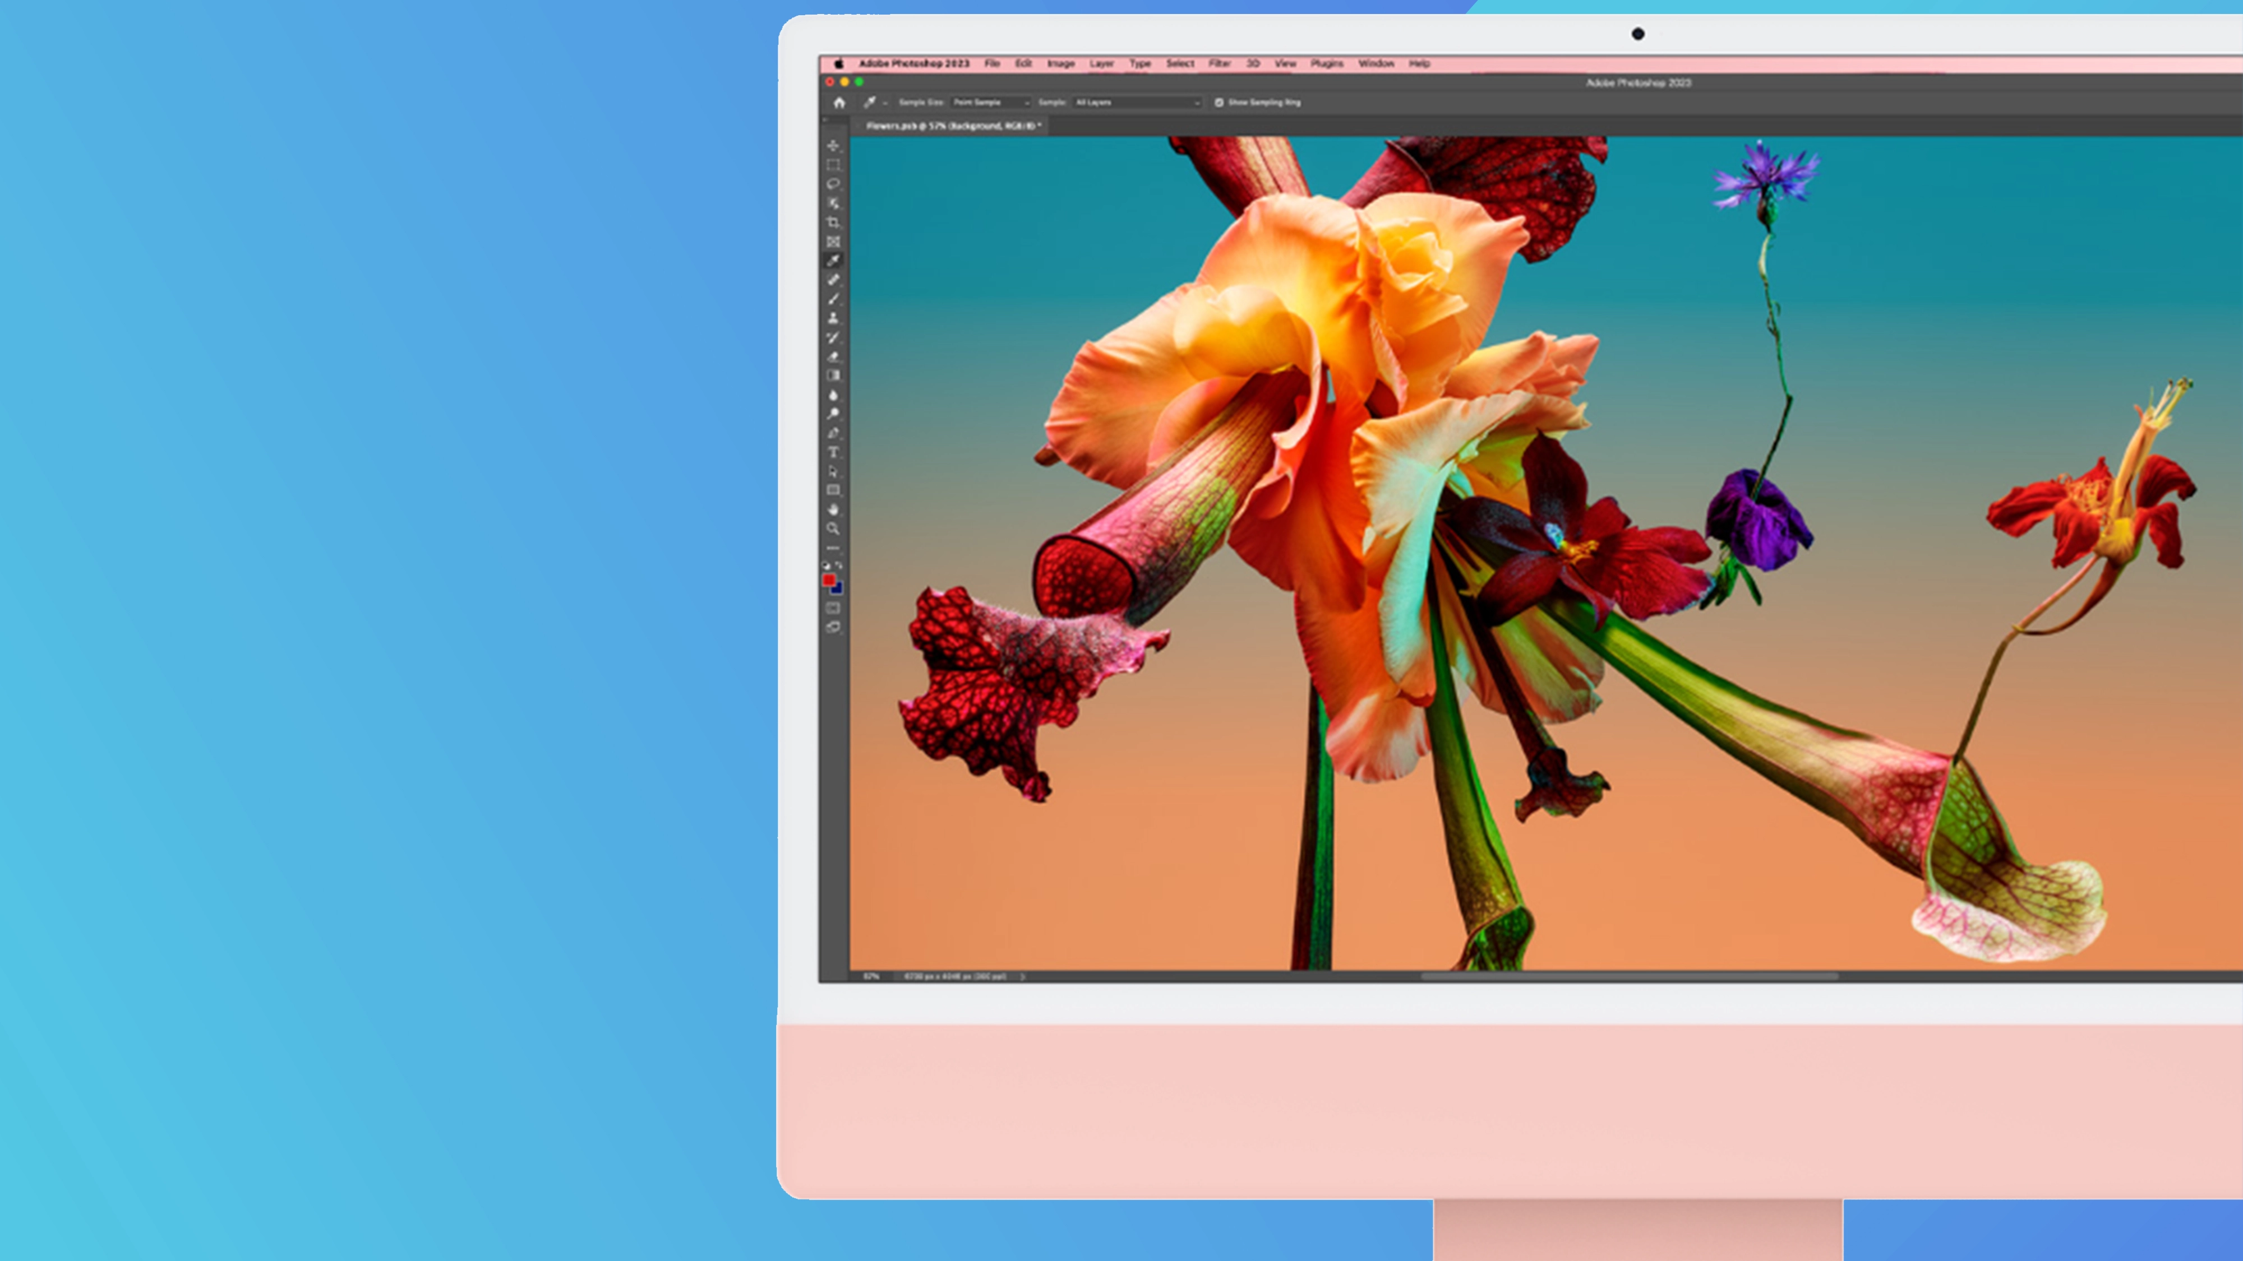The height and width of the screenshot is (1261, 2243).
Task: Select the Zoom tool in toolbar
Action: tap(833, 528)
